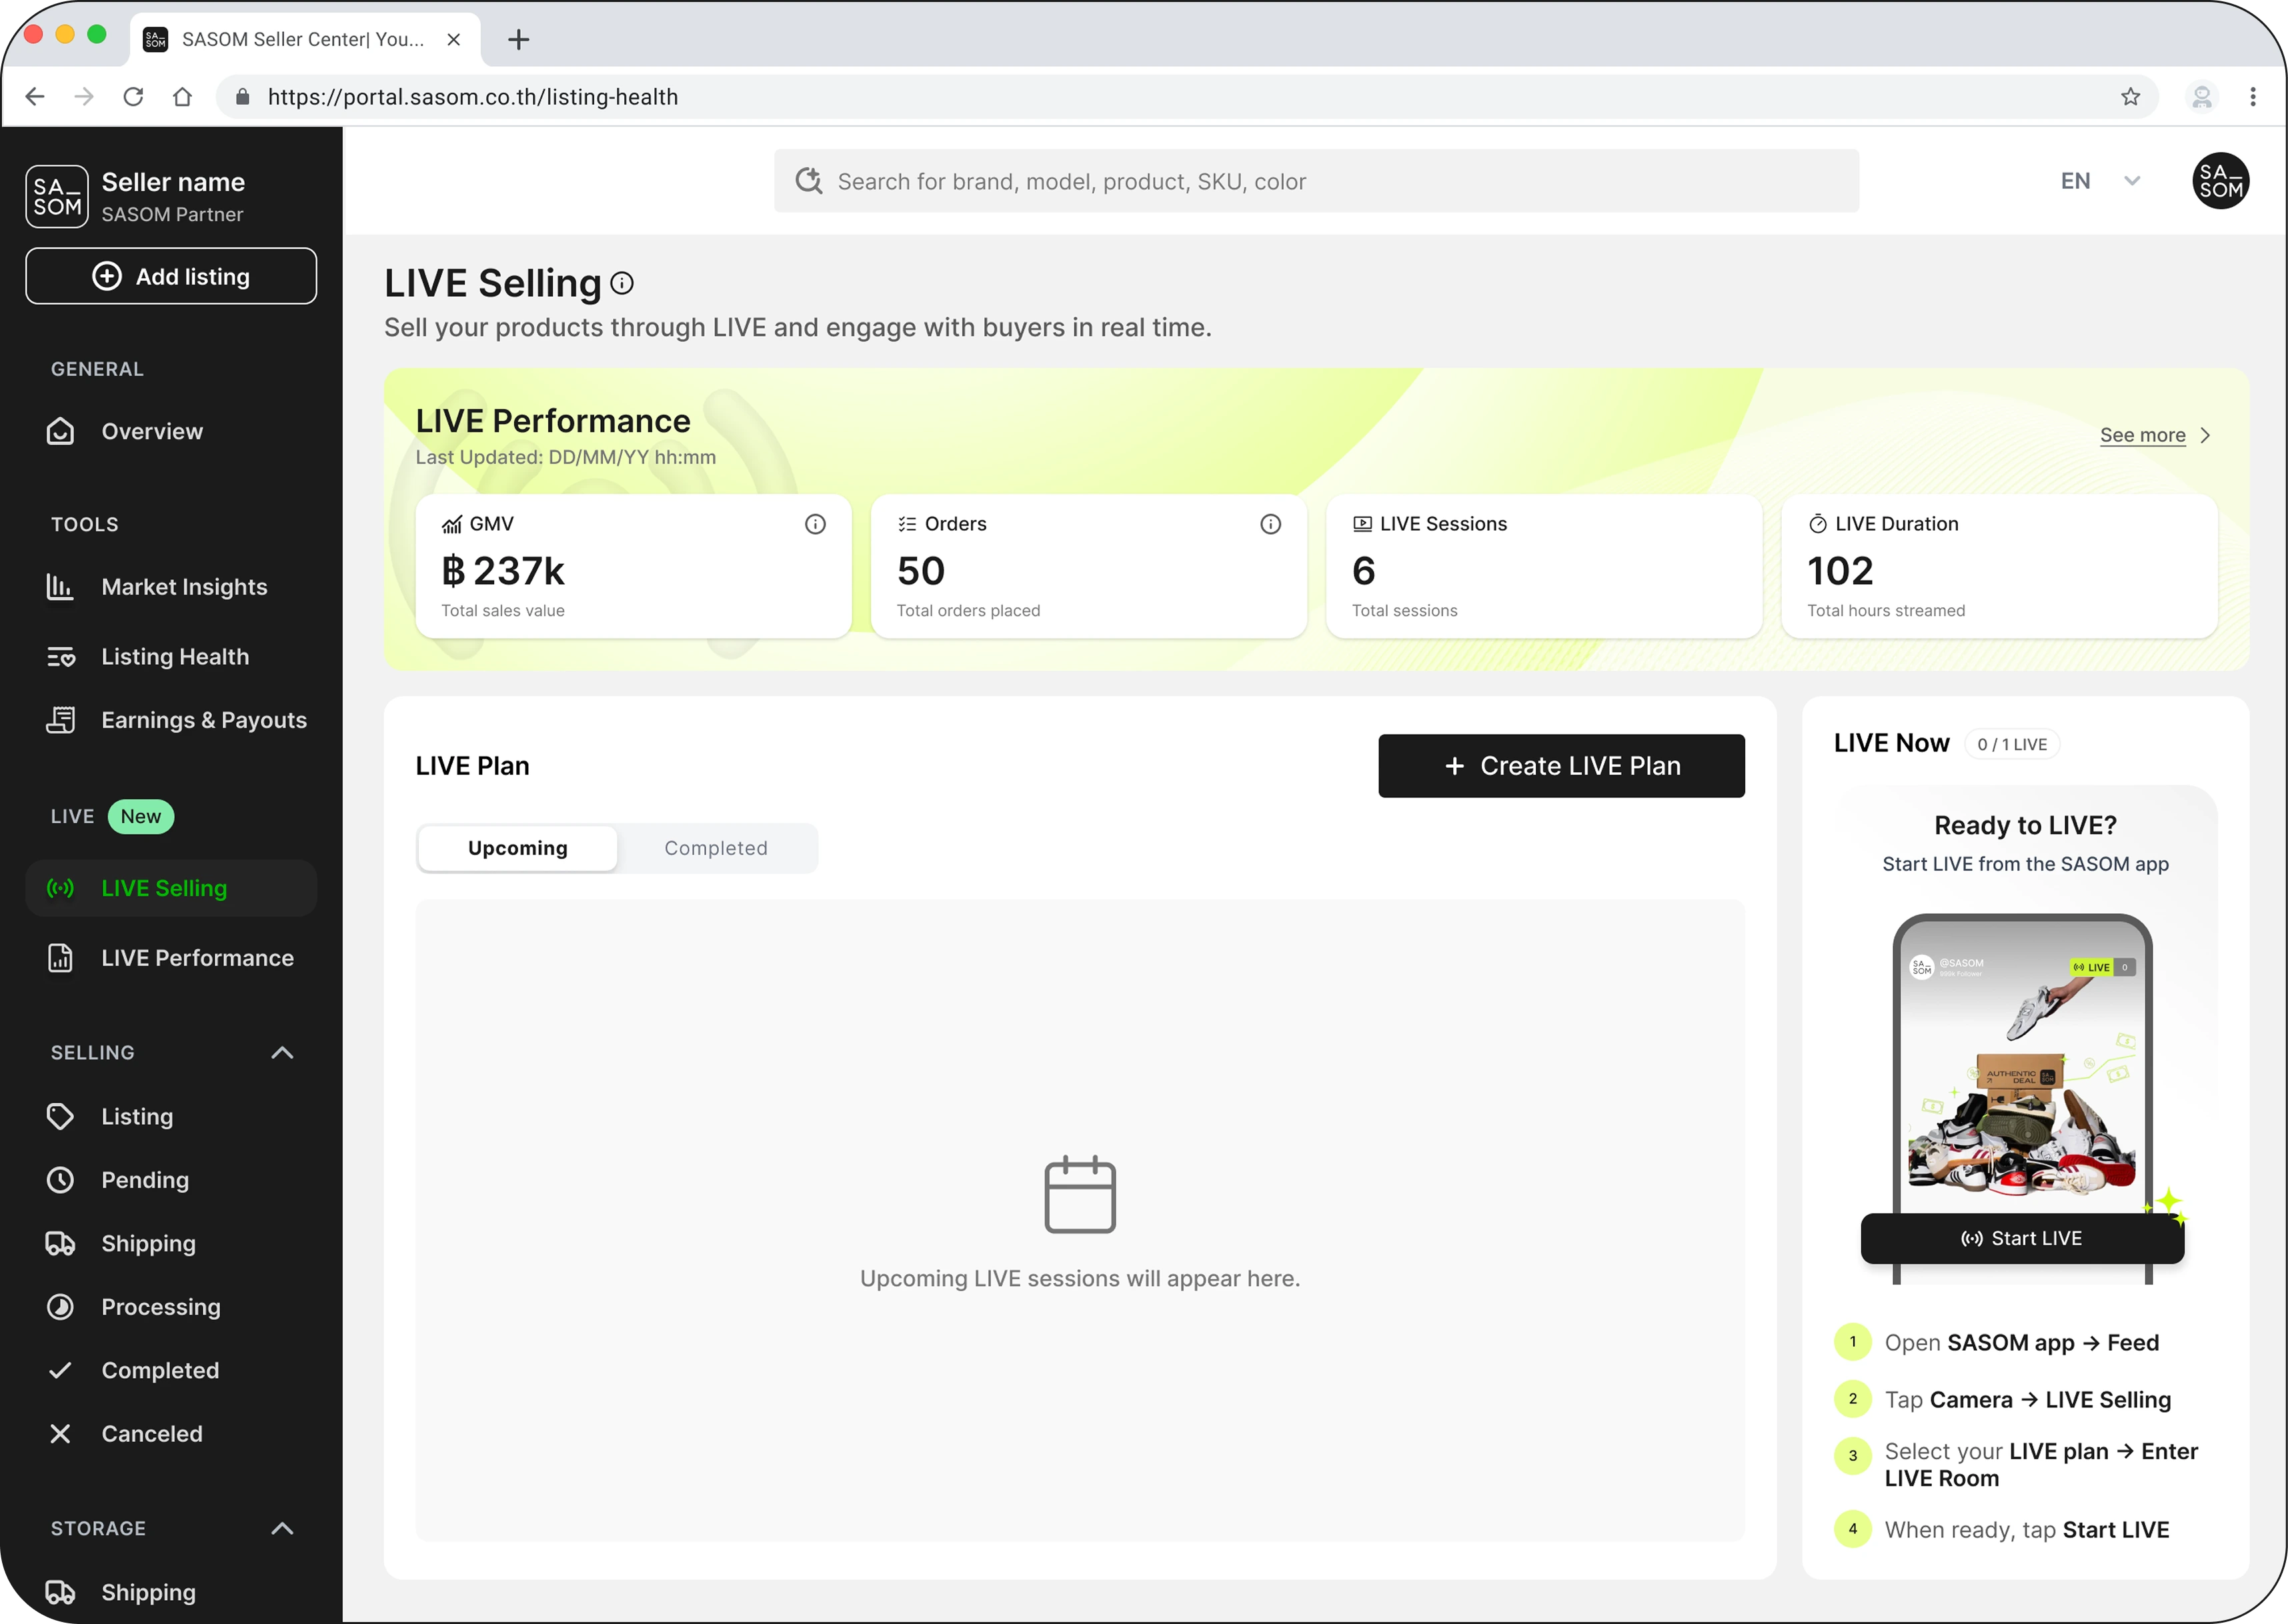Click the Start LIVE button
The width and height of the screenshot is (2288, 1624).
2022,1239
